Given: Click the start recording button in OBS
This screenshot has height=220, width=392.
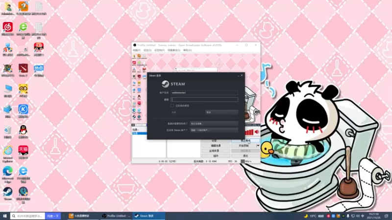Looking at the screenshot, I should click(244, 146).
